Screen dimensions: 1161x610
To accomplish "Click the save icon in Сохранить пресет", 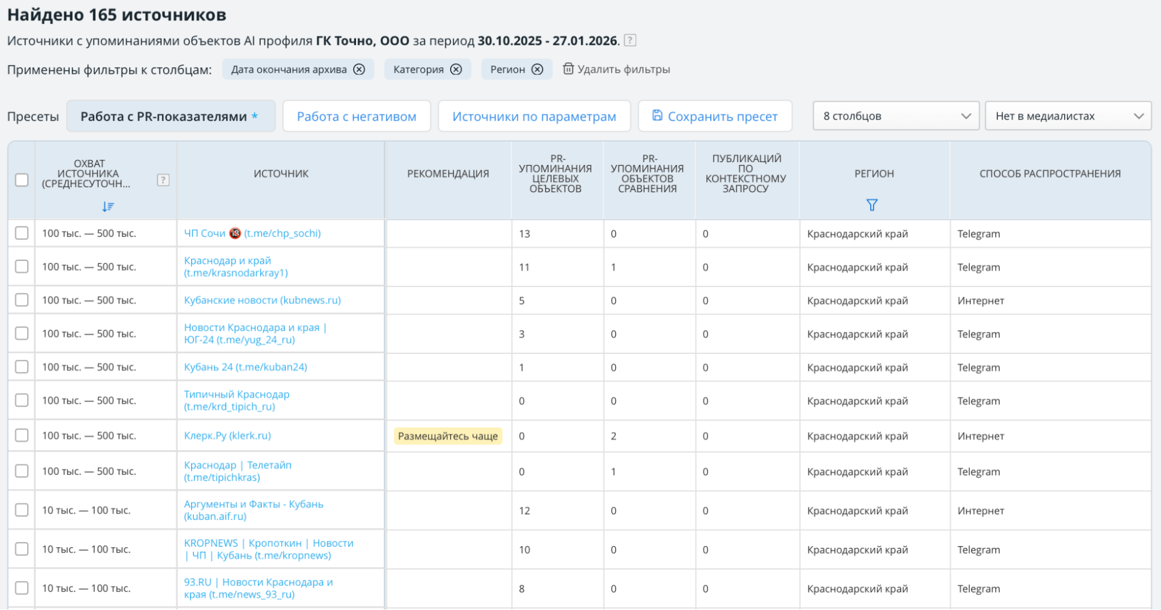I will pyautogui.click(x=657, y=116).
